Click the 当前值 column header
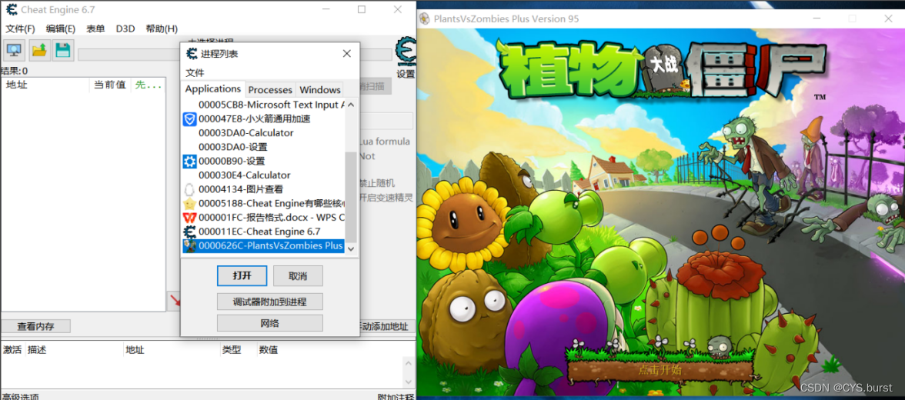905x400 pixels. click(x=110, y=85)
